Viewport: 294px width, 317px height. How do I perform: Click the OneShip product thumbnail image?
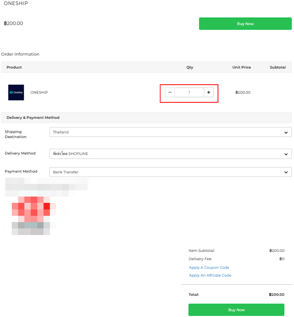tap(16, 92)
